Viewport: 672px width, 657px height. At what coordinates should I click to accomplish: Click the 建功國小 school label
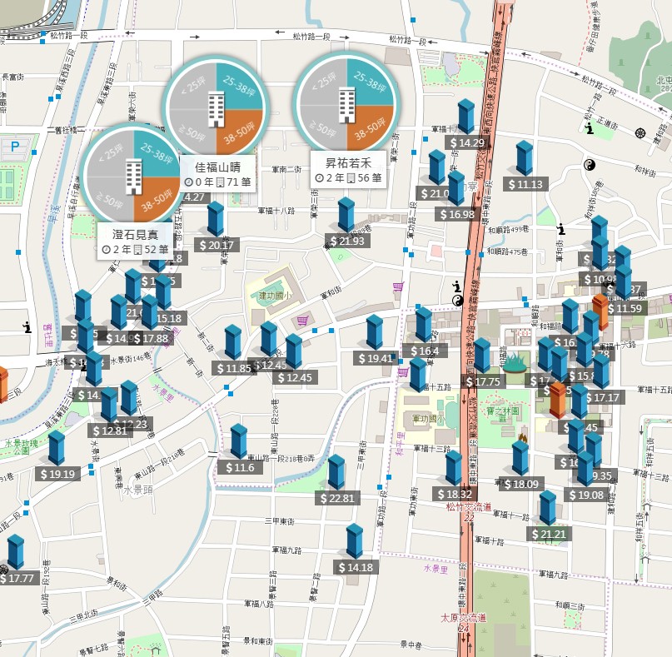click(276, 296)
